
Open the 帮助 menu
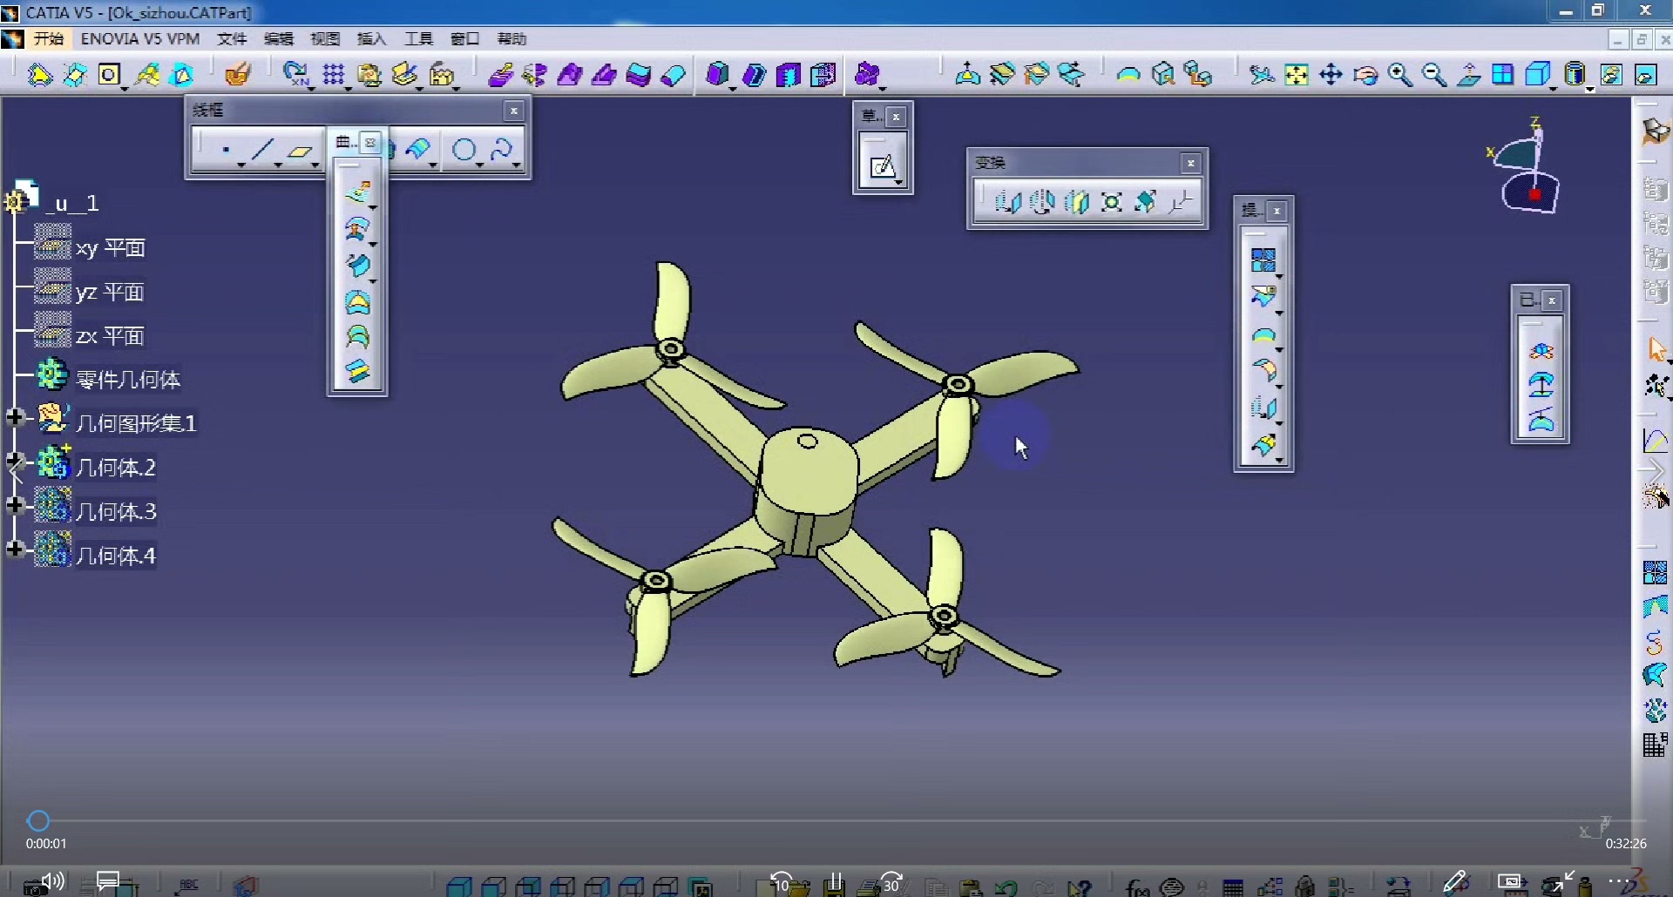coord(511,39)
